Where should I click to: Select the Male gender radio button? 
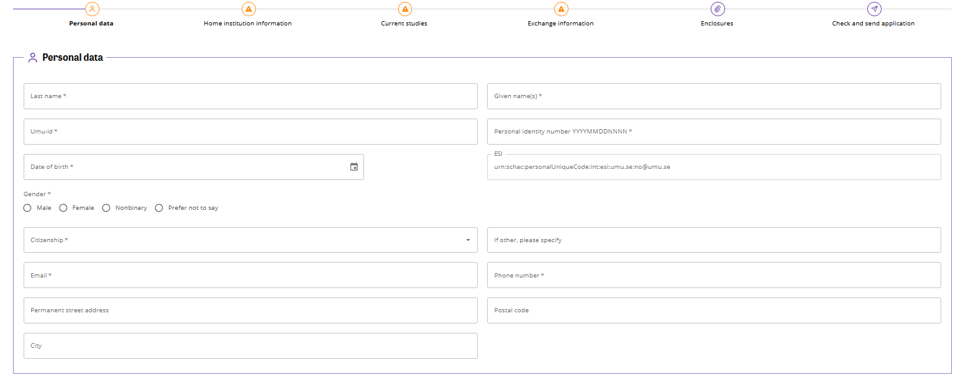tap(27, 208)
